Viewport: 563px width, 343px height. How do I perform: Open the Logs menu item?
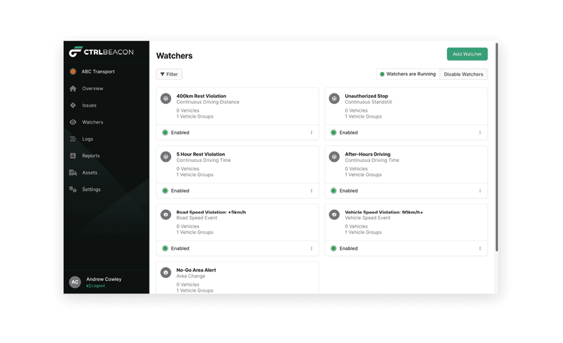[x=87, y=139]
